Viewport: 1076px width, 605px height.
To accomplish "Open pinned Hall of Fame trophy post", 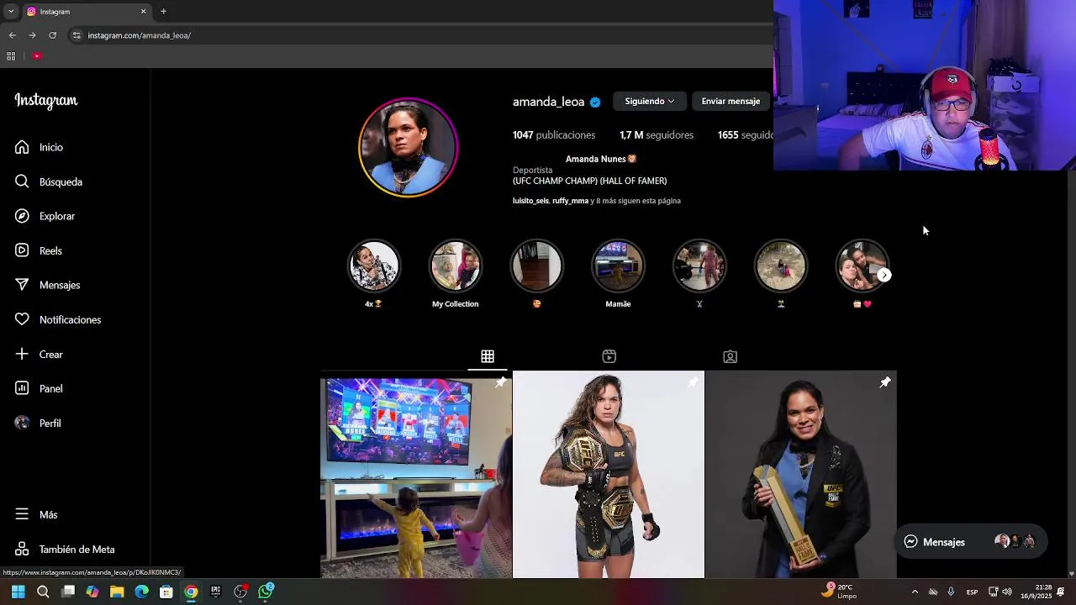I will click(800, 475).
